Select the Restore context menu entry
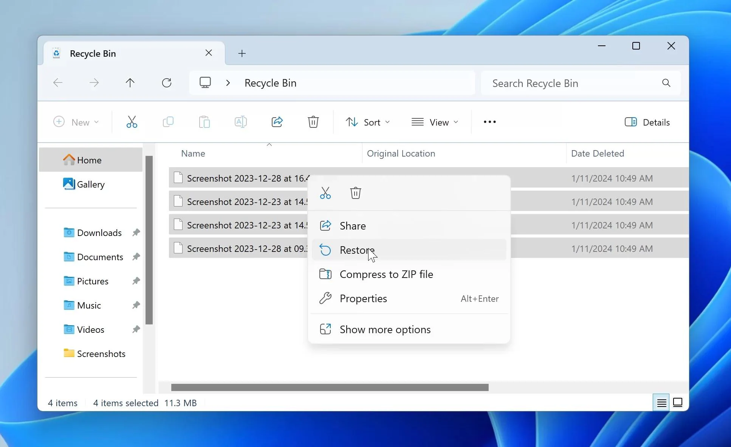The width and height of the screenshot is (731, 447). click(x=357, y=250)
